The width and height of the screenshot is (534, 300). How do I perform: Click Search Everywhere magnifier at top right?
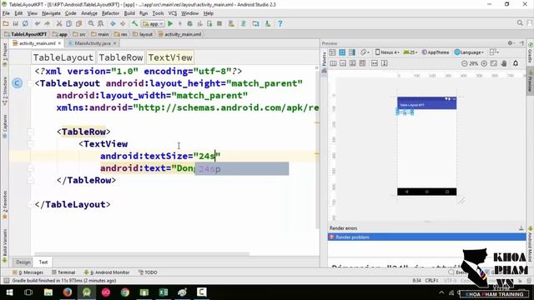[x=520, y=23]
